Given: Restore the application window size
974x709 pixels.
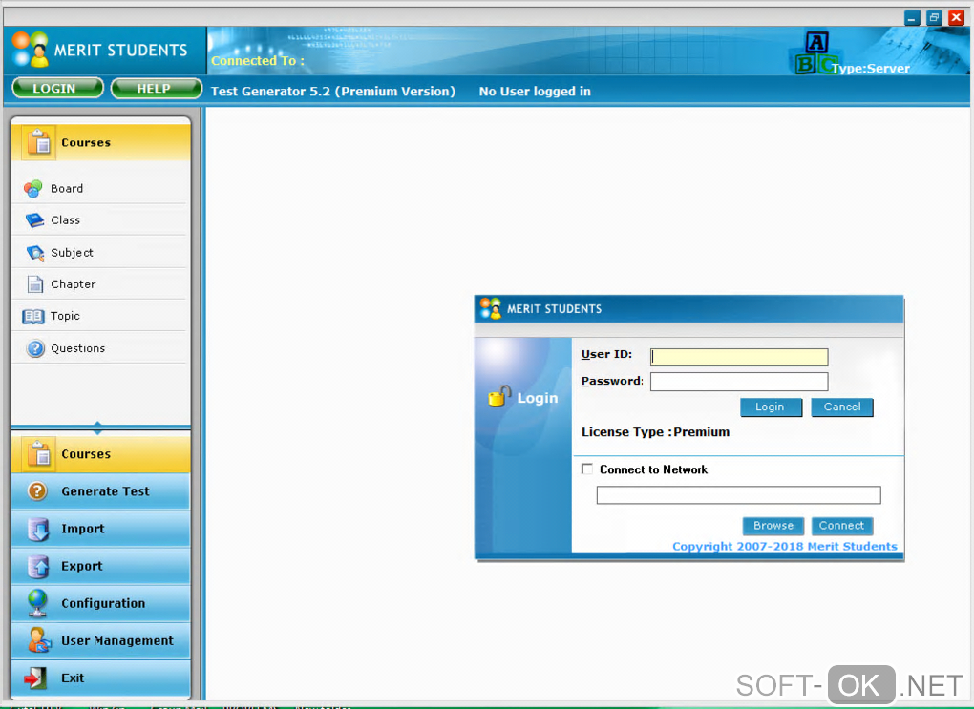Looking at the screenshot, I should (x=934, y=18).
